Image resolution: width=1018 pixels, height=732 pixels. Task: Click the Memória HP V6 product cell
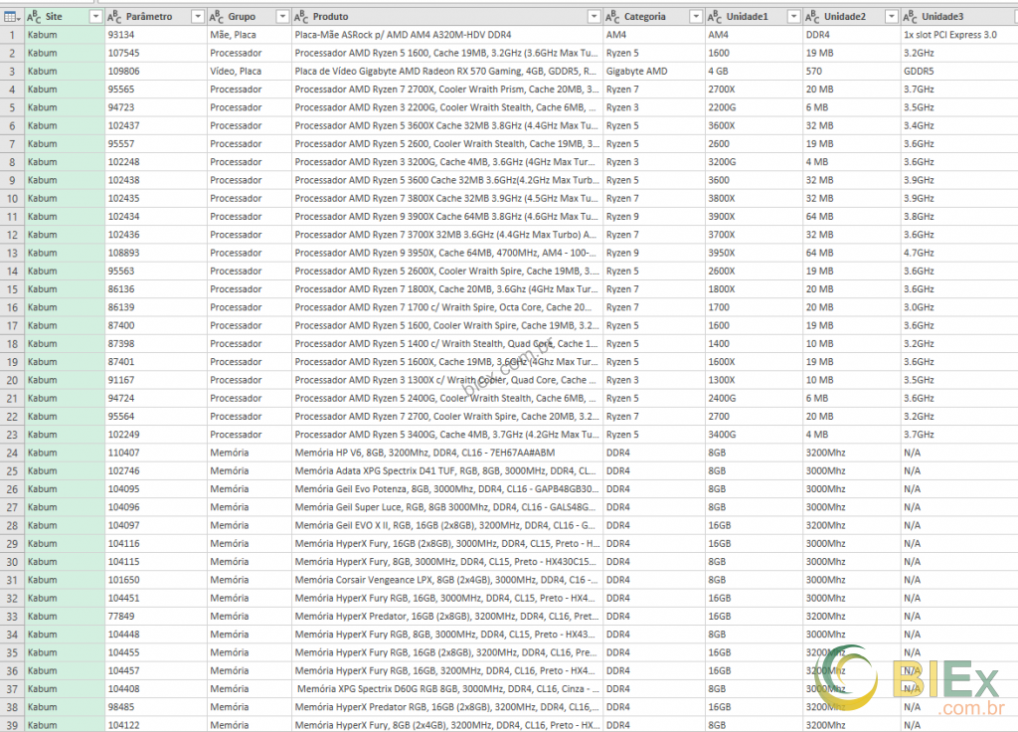pyautogui.click(x=447, y=453)
